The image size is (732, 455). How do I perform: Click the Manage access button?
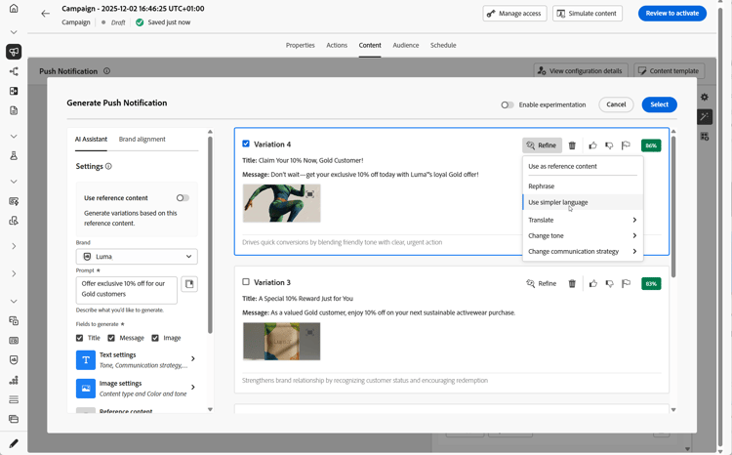[x=514, y=14]
